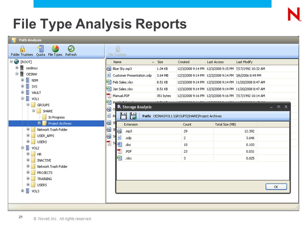Viewport: 307px width, 230px height.
Task: Expand the oeslinux server node
Action: [x=17, y=68]
